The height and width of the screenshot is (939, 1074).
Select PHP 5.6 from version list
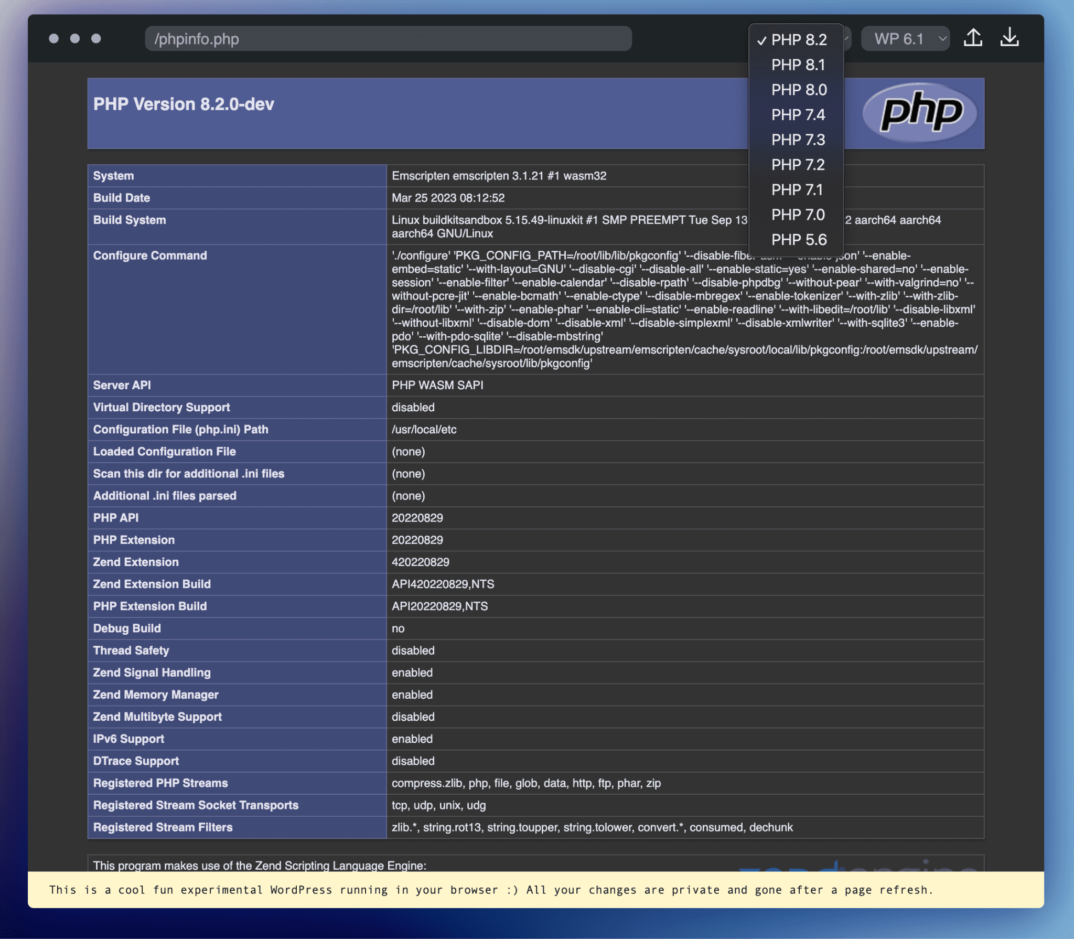click(x=797, y=239)
